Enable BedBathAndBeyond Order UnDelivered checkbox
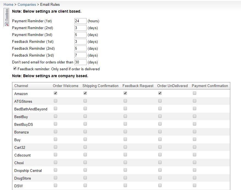The width and height of the screenshot is (241, 190). pos(160,108)
